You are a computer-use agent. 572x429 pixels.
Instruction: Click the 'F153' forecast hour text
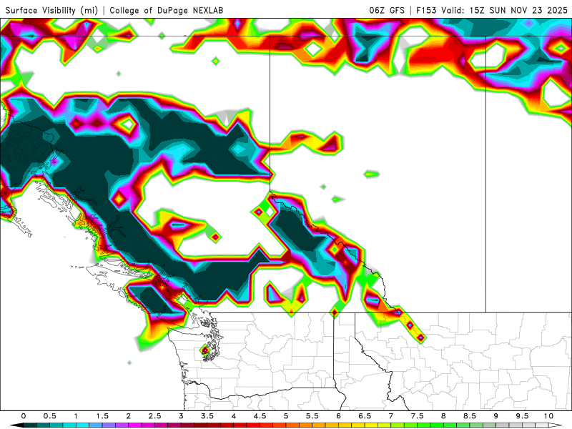426,10
